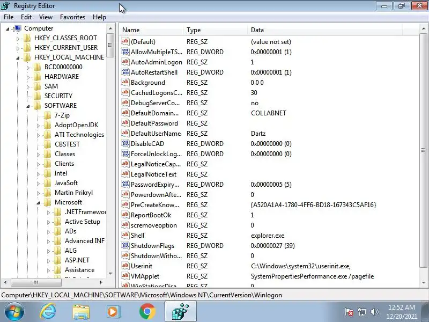Click the values pane scroll up arrow
The width and height of the screenshot is (429, 322).
click(424, 28)
